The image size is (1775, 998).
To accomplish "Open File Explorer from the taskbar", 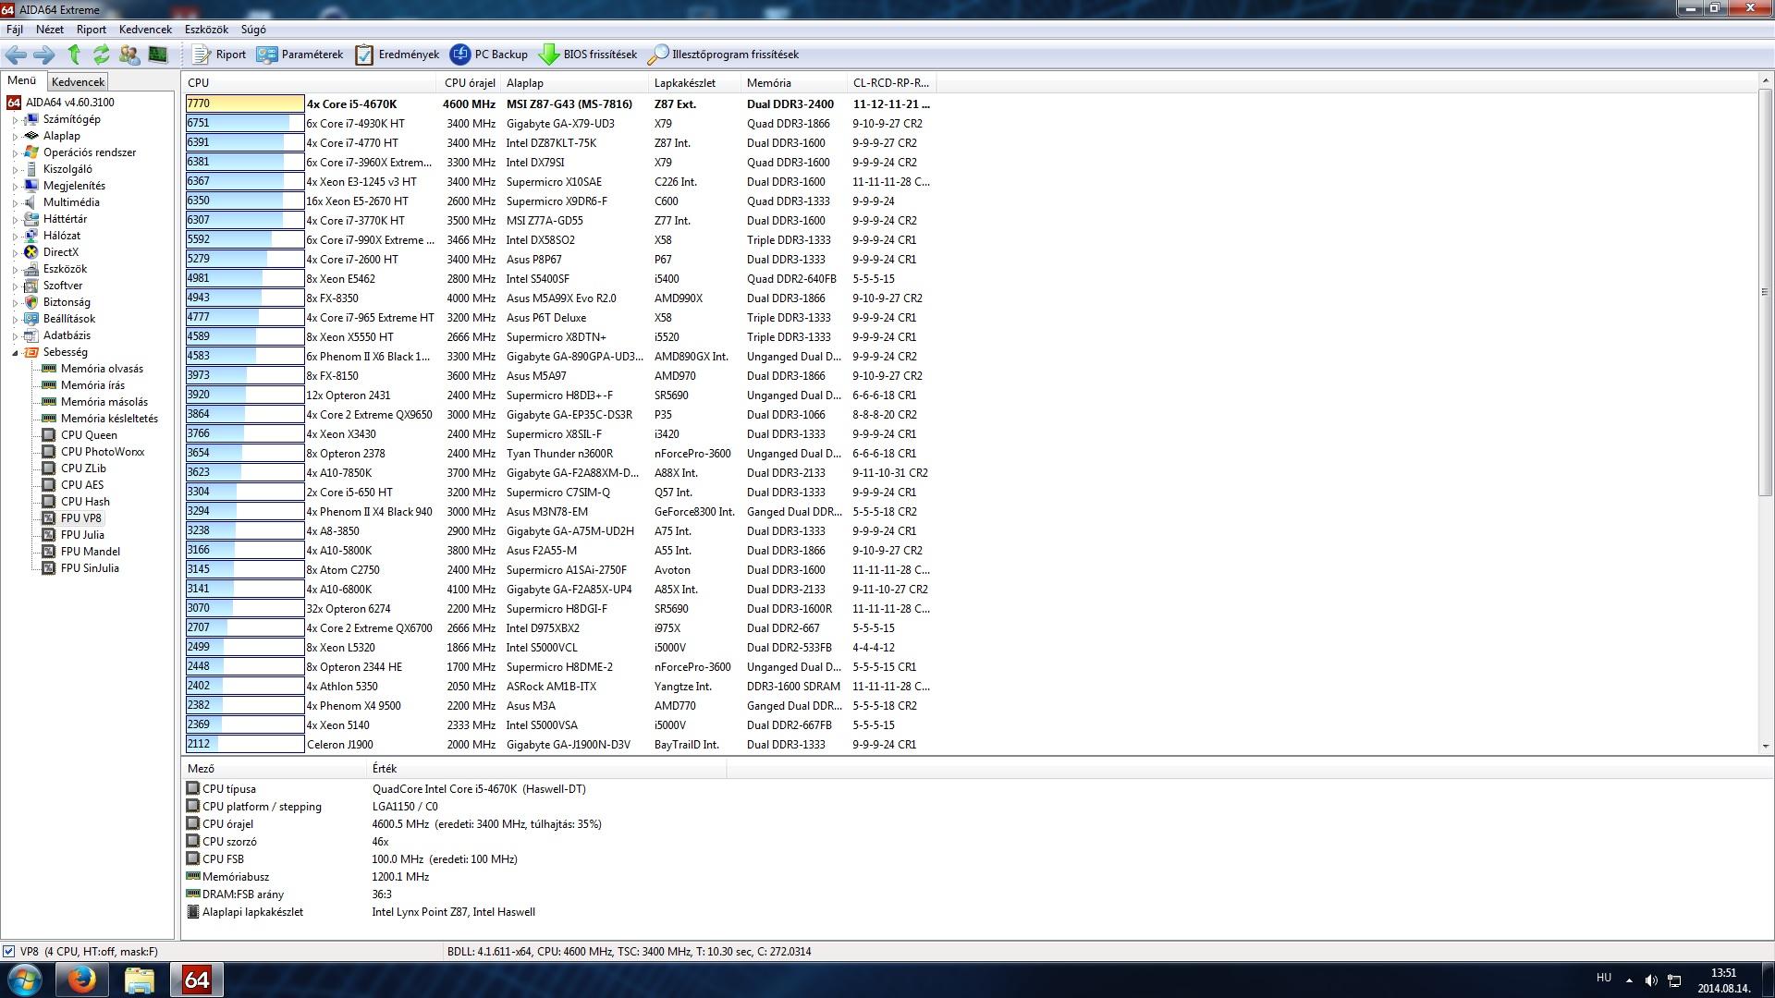I will (x=139, y=980).
